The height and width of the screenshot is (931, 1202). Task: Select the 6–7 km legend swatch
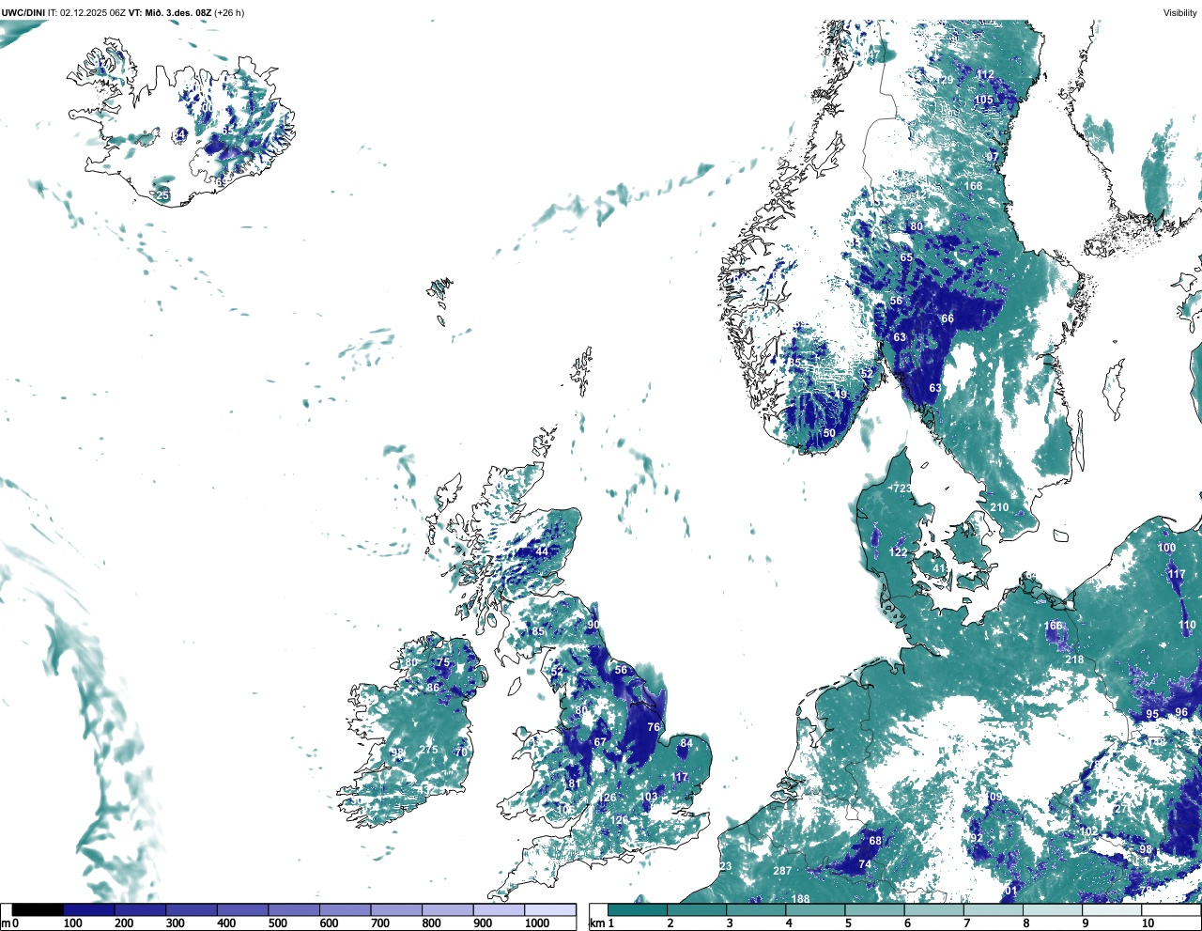coord(935,909)
